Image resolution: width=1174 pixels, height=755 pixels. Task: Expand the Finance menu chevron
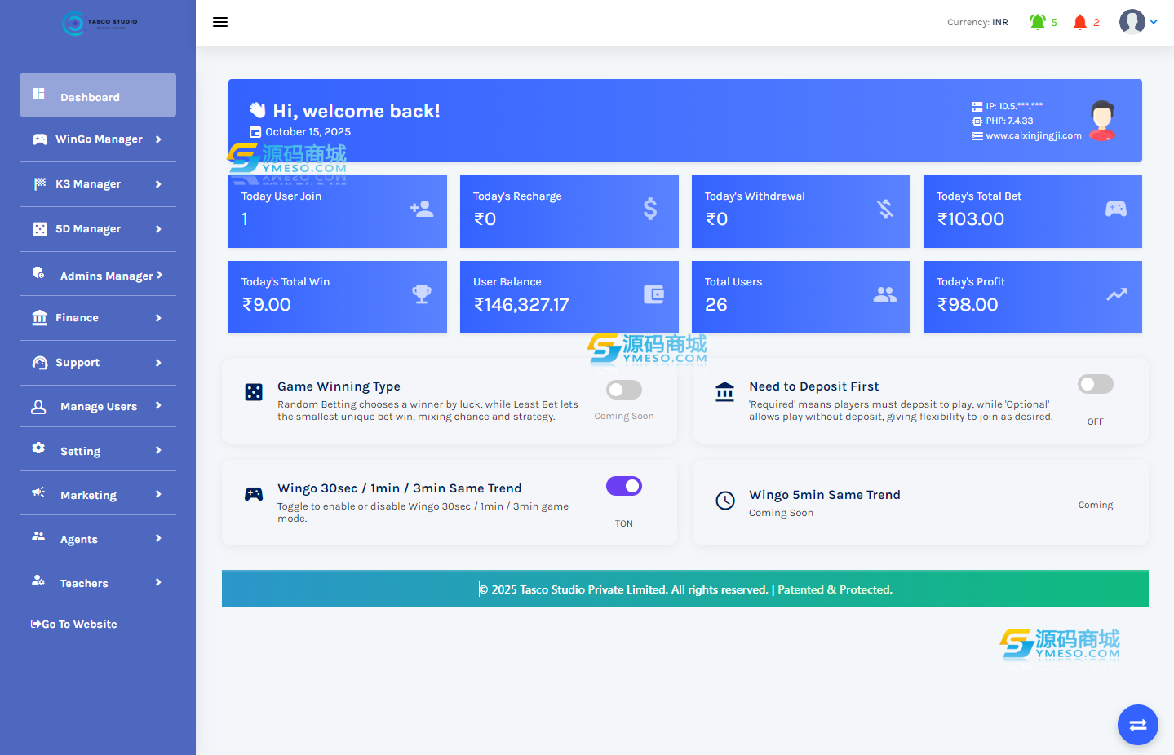click(158, 318)
